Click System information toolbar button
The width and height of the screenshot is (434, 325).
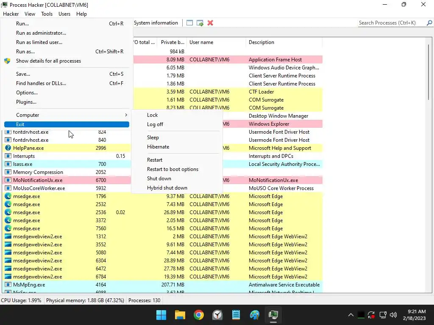point(156,23)
